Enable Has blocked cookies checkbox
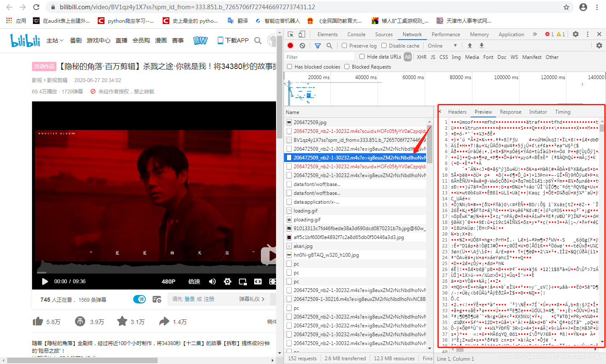 (290, 66)
